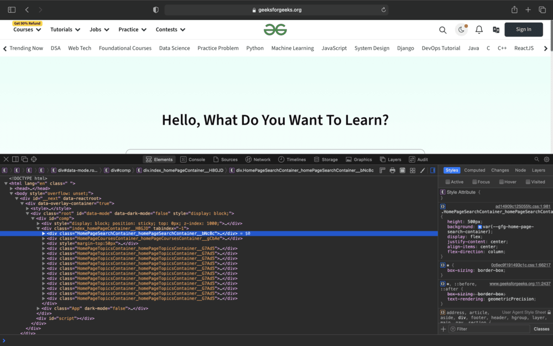The width and height of the screenshot is (553, 346).
Task: Open Web Inspector settings gear
Action: point(546,159)
